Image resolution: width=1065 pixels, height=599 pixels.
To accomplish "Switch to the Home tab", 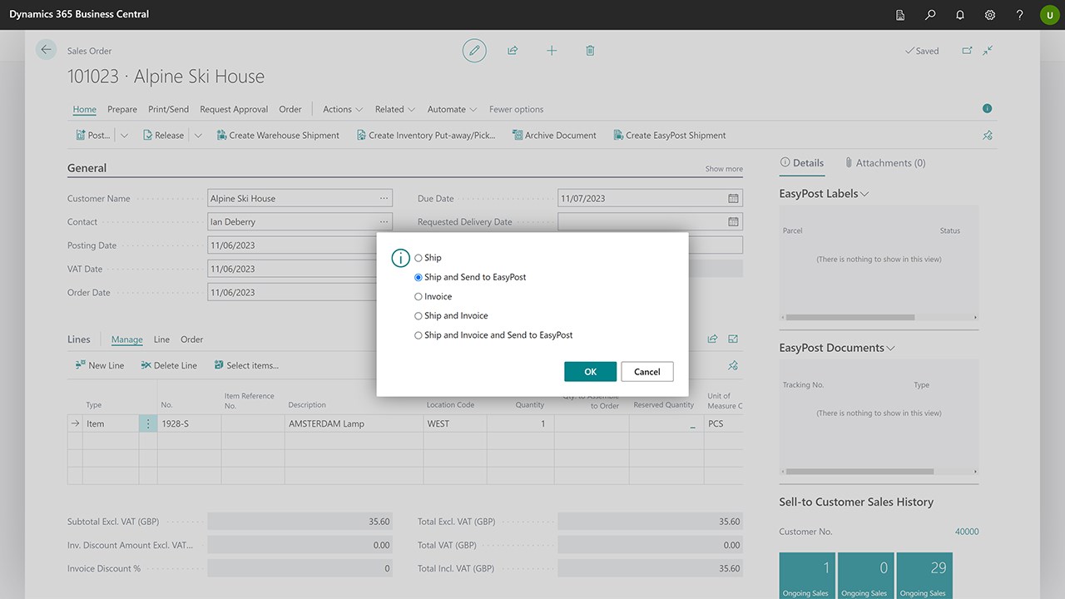I will tap(85, 109).
